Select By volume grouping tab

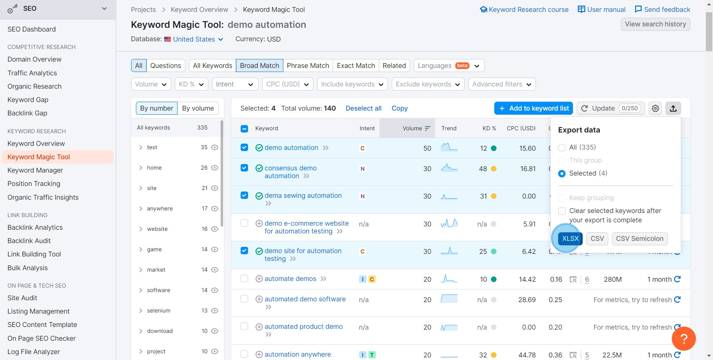(x=198, y=108)
